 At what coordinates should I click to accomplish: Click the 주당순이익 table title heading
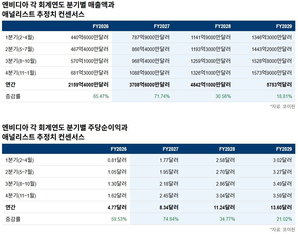[65, 132]
